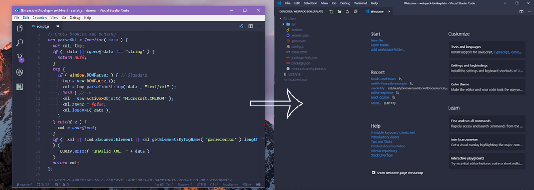Open Debug menu in left window
The height and width of the screenshot is (190, 534).
pyautogui.click(x=75, y=18)
